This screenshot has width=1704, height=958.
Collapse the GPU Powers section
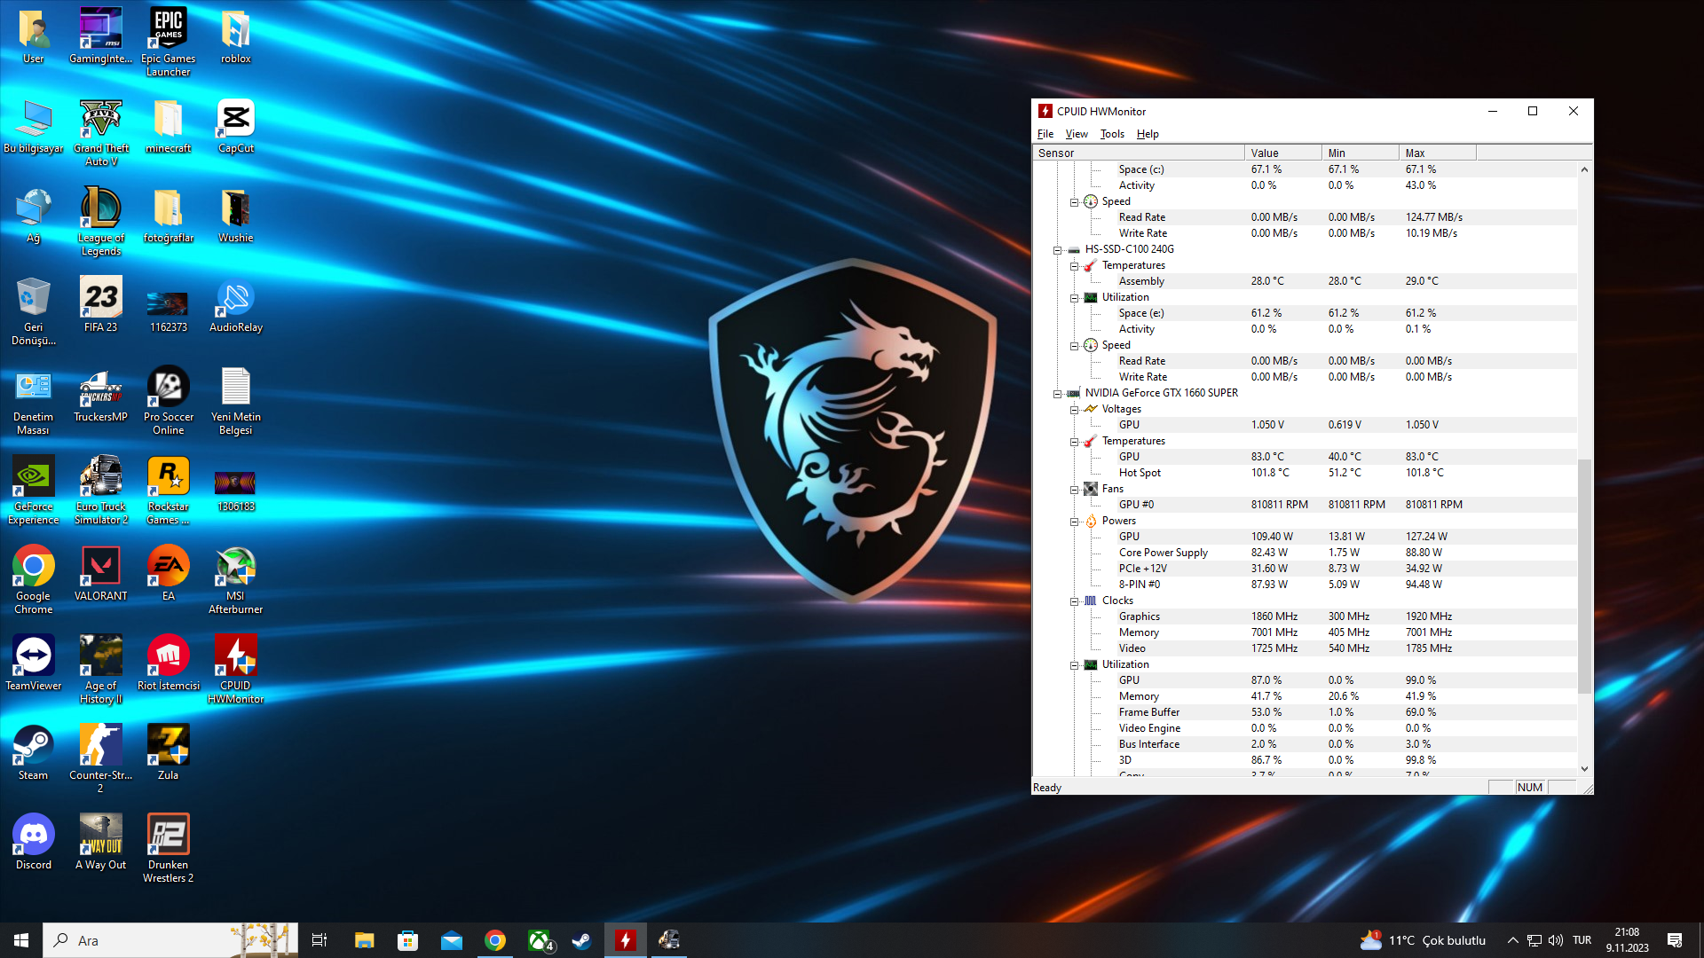(1074, 522)
